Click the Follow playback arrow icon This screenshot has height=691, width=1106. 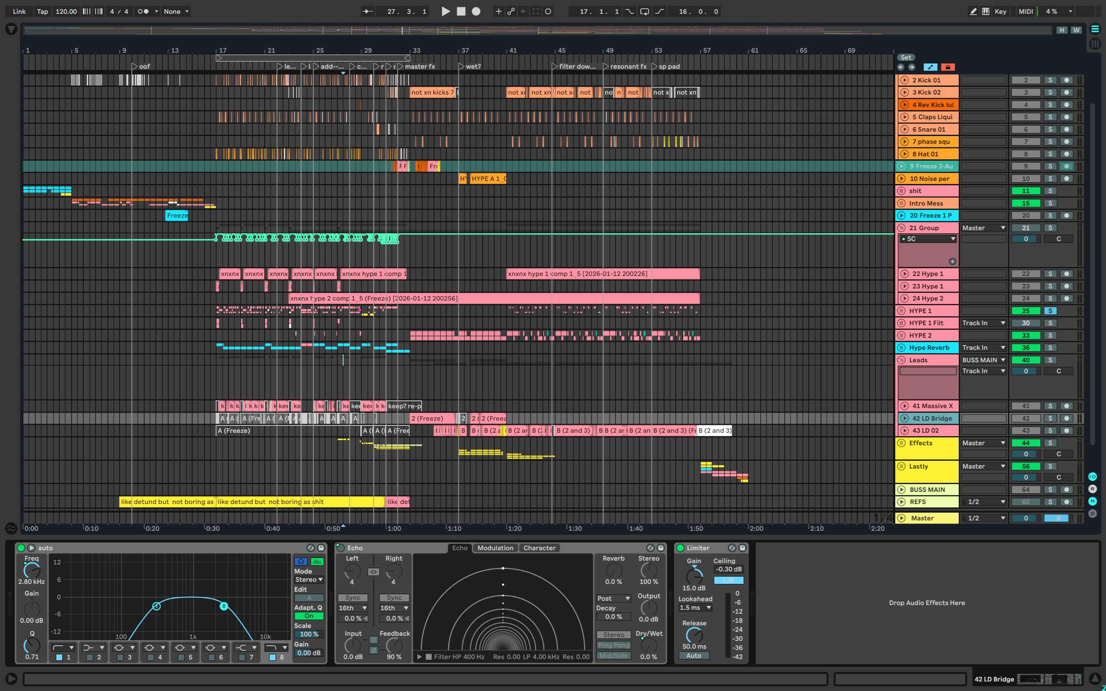click(368, 11)
